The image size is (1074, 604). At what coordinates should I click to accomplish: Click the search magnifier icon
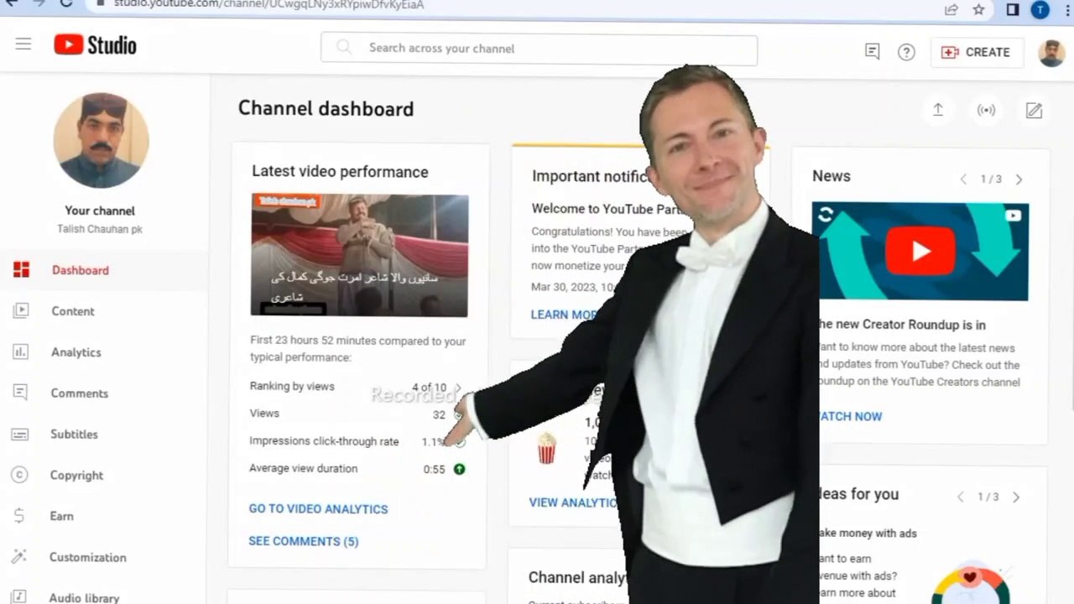point(344,48)
